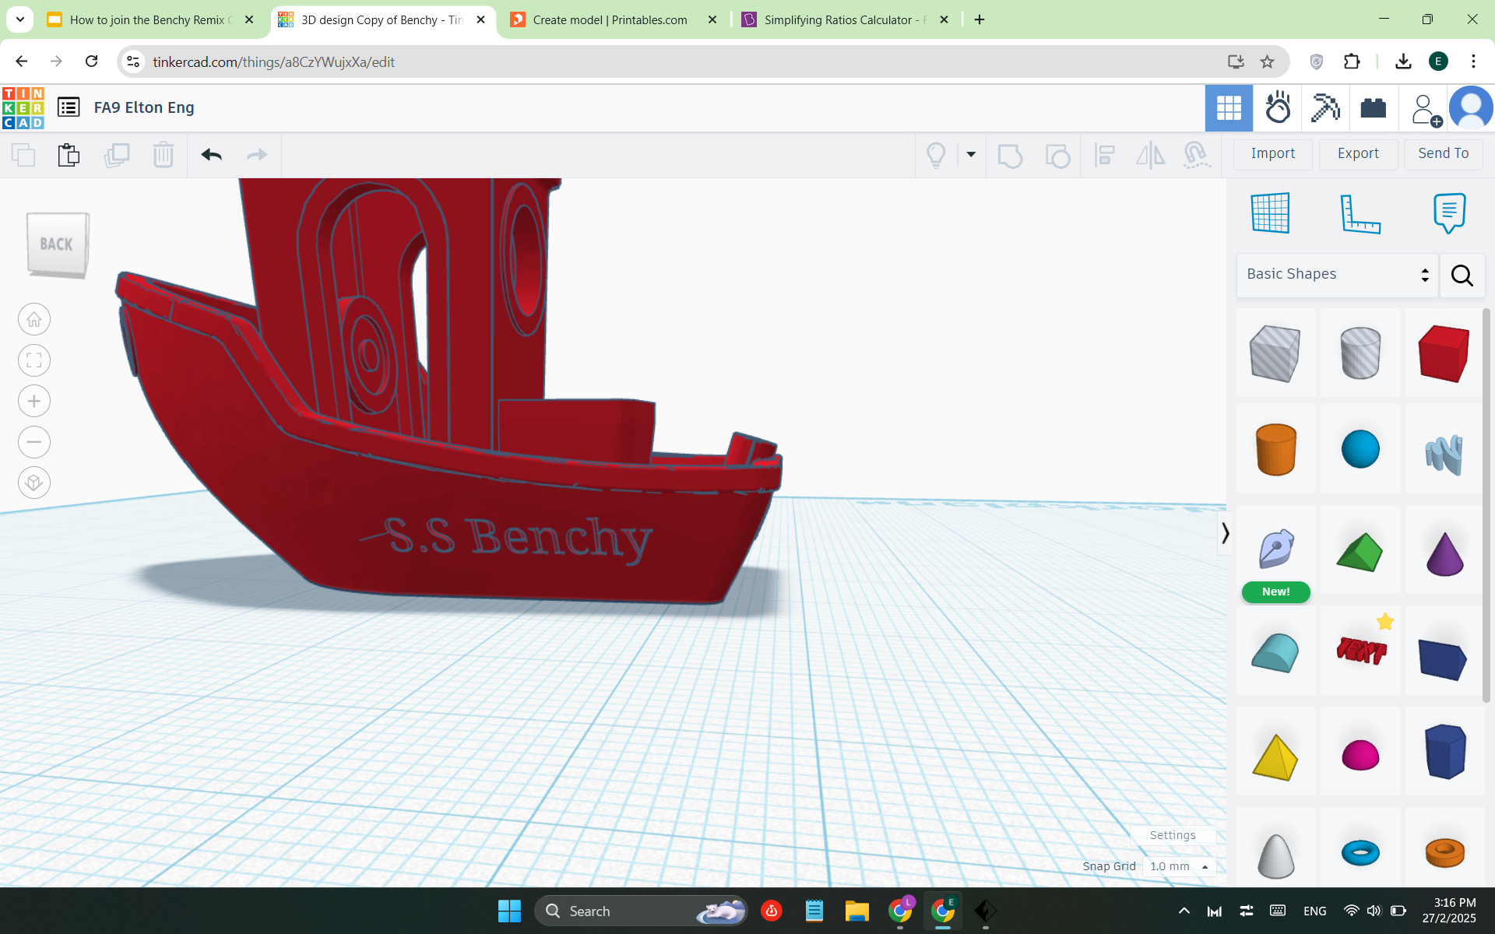Open the design list menu icon
This screenshot has width=1495, height=934.
point(69,107)
